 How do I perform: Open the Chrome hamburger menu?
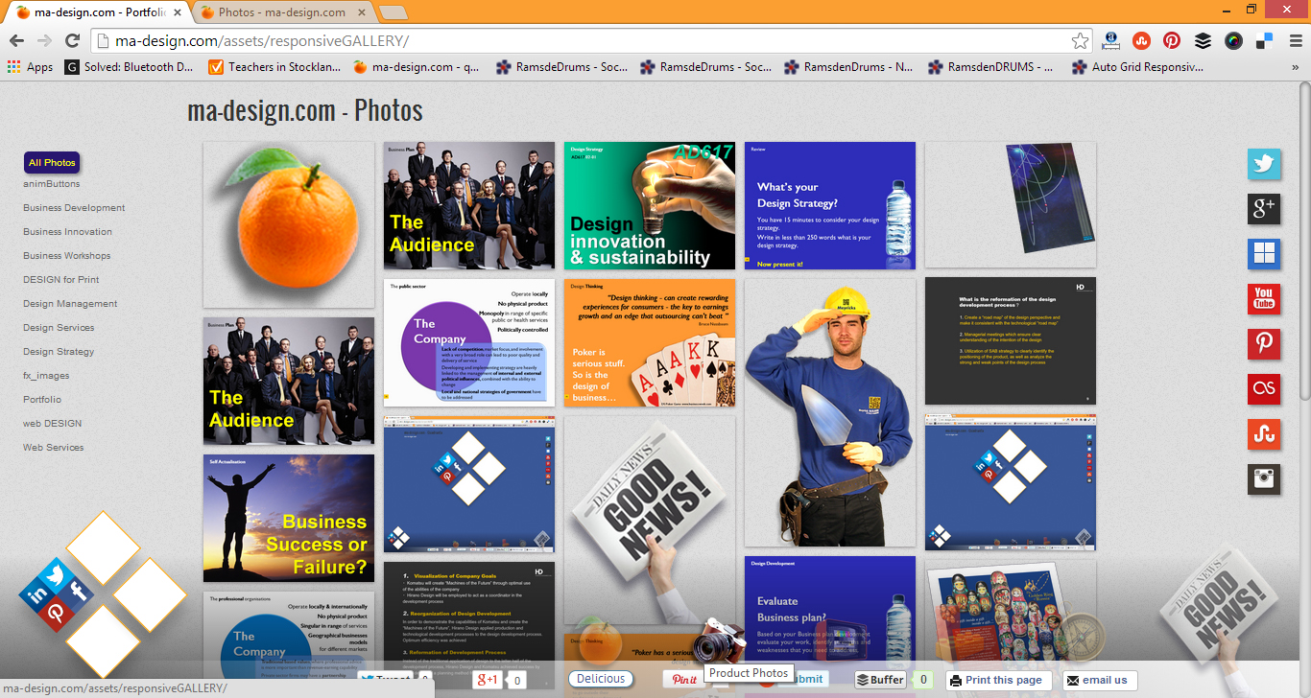(x=1296, y=41)
